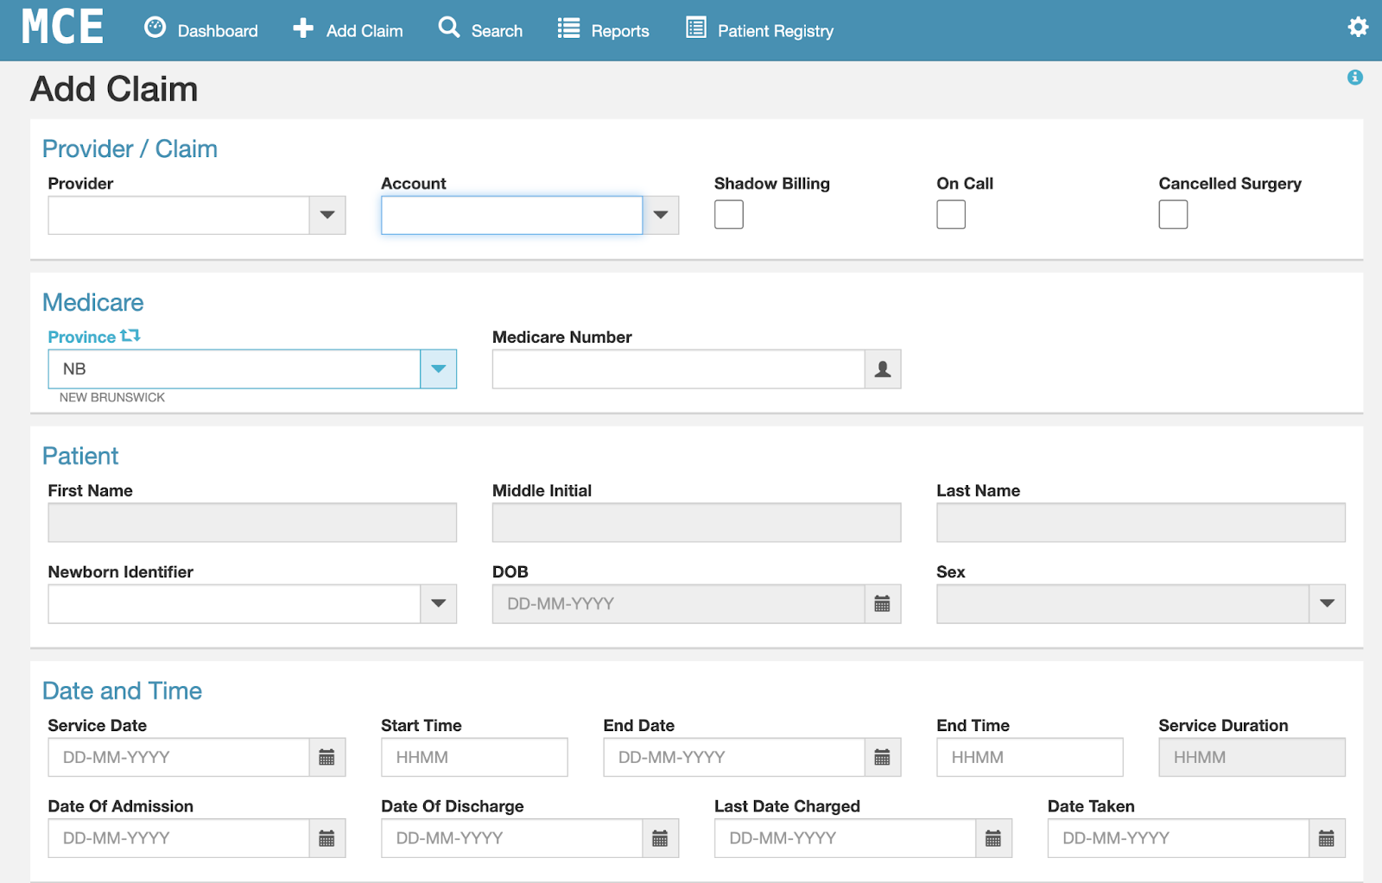The image size is (1382, 883).
Task: Enable the Shadow Billing checkbox
Action: pos(728,215)
